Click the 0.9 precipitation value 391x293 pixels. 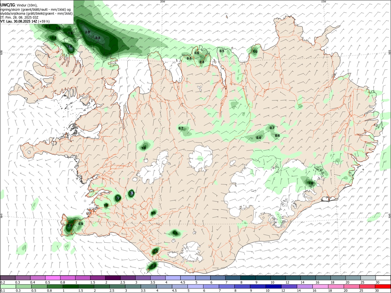(81, 224)
